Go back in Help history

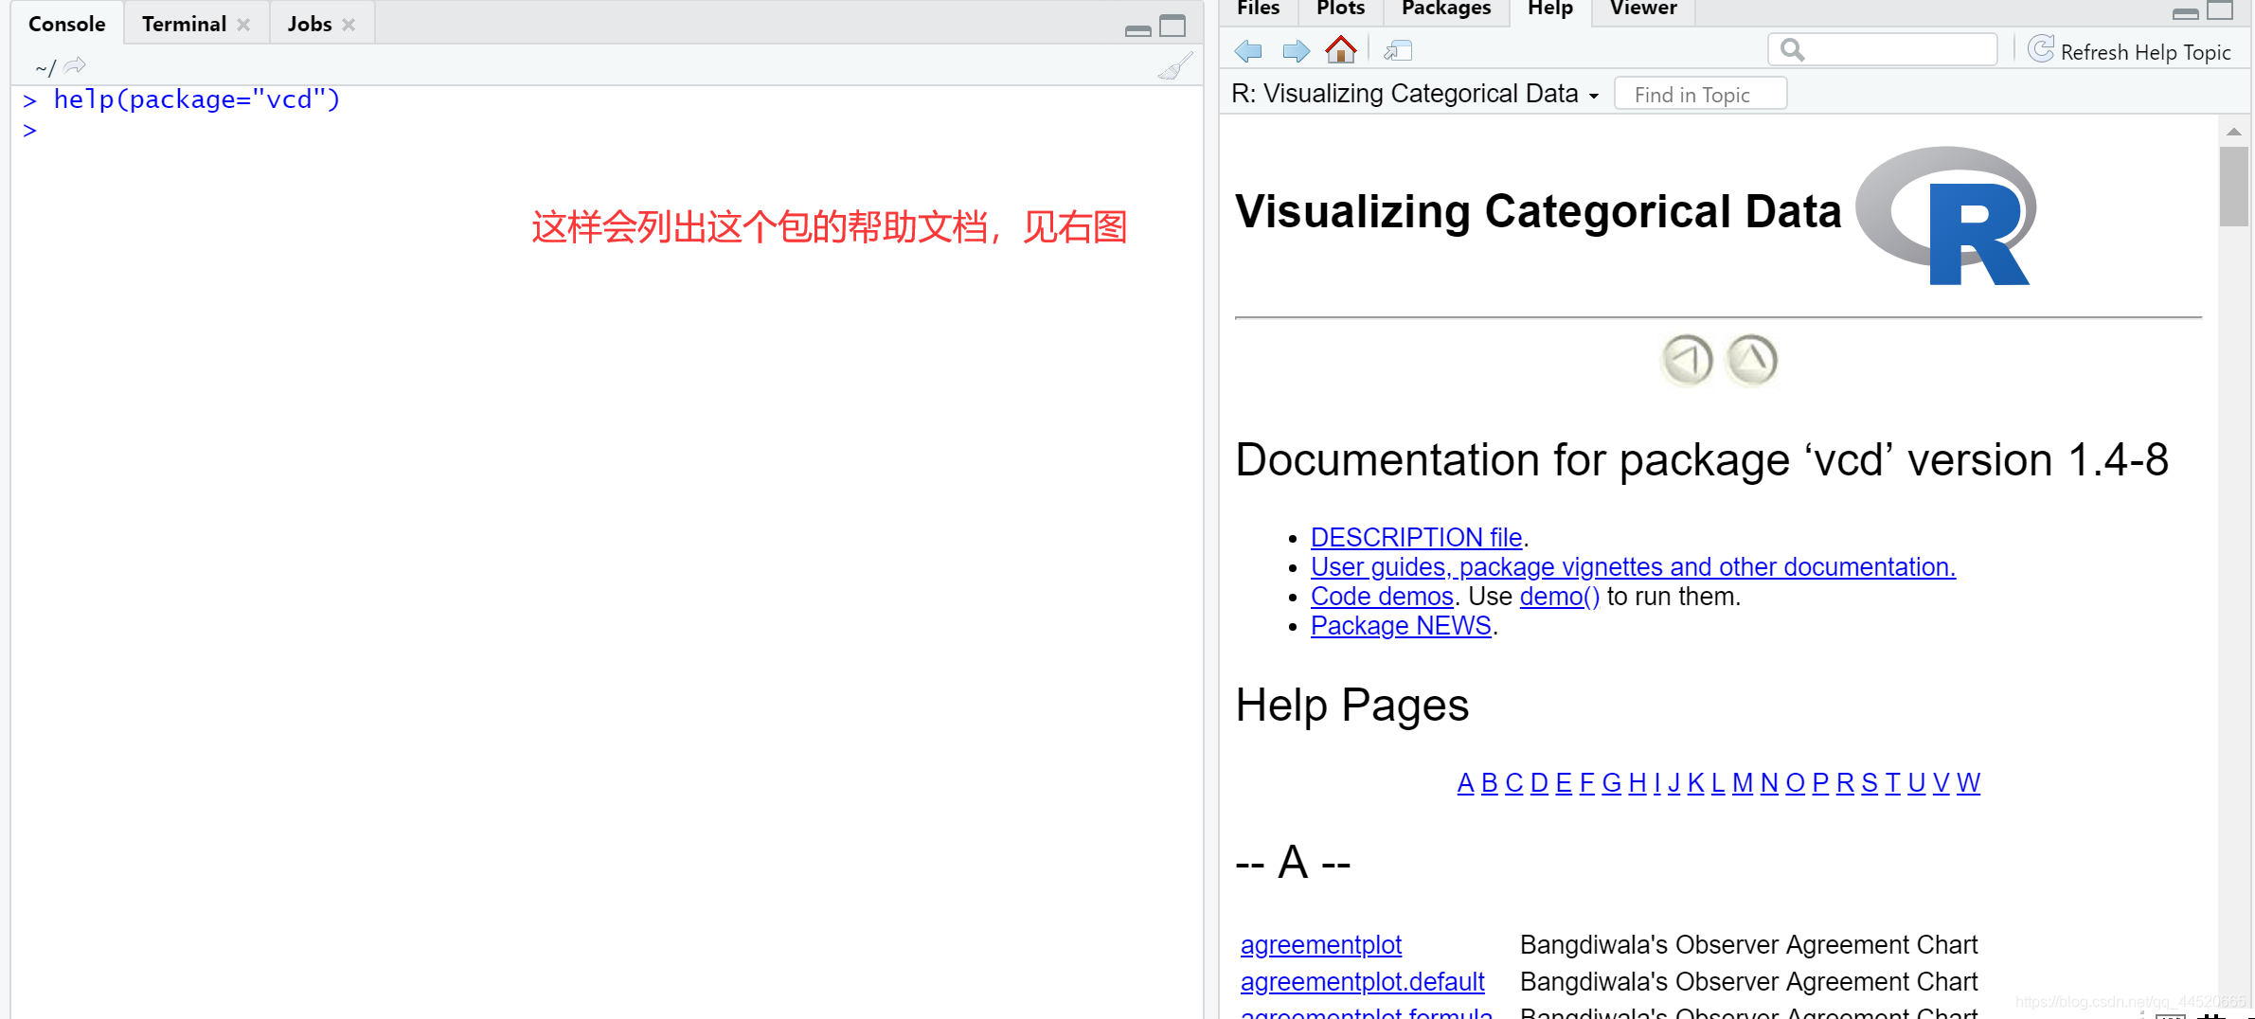(x=1248, y=51)
